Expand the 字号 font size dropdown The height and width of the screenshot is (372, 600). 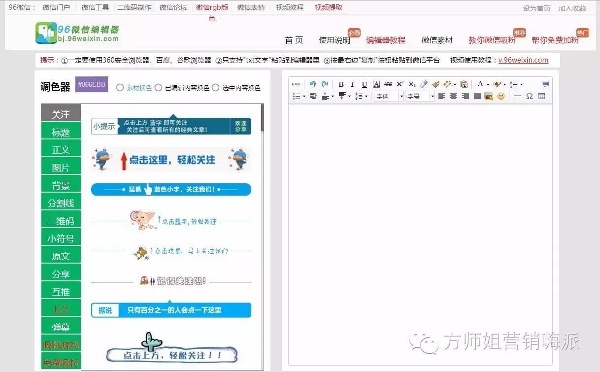(420, 96)
